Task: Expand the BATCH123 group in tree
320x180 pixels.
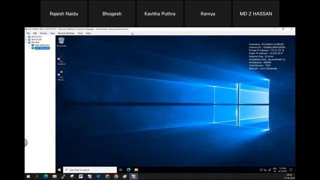Action: pos(26,36)
